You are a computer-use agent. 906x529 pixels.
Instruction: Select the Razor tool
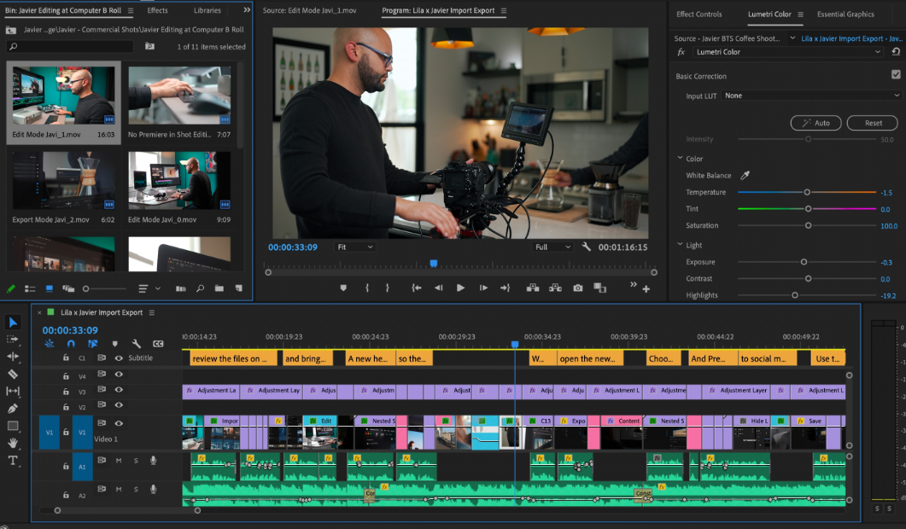click(13, 374)
